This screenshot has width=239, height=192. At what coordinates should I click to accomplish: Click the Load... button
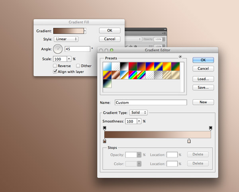203,79
